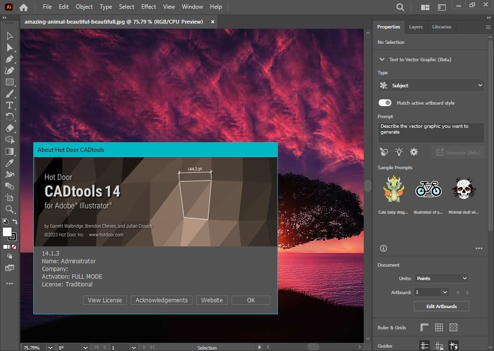The image size is (494, 351).
Task: Click the Cute baby dragon sample prompt thumbnail
Action: [393, 188]
